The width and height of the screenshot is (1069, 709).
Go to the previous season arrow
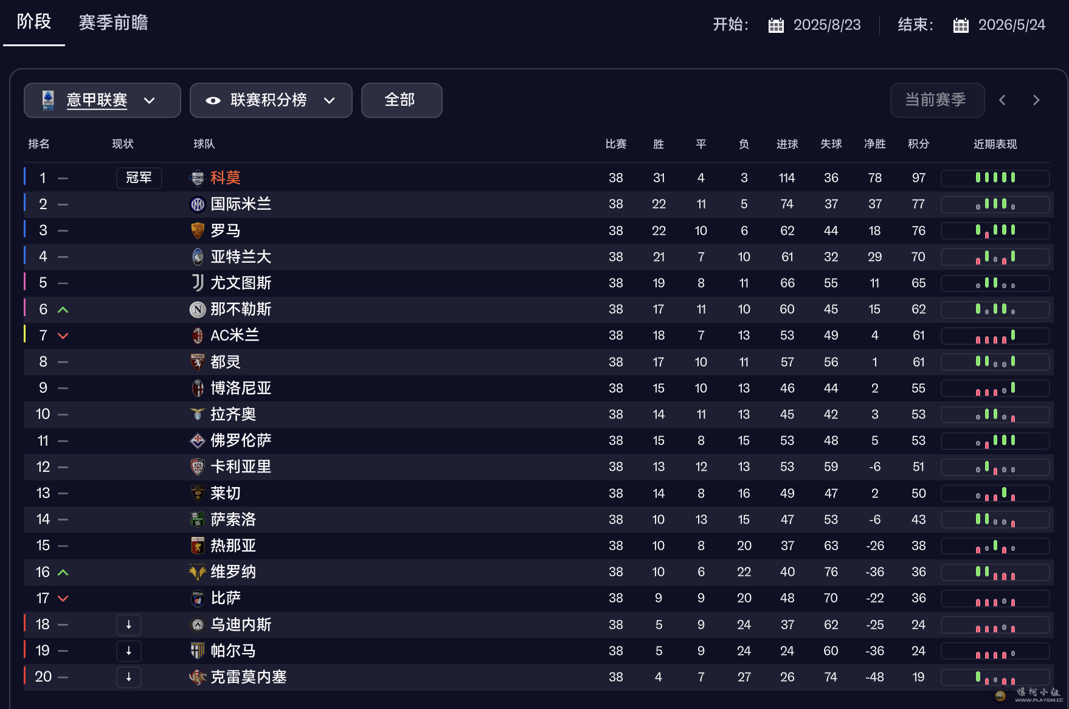[1002, 100]
